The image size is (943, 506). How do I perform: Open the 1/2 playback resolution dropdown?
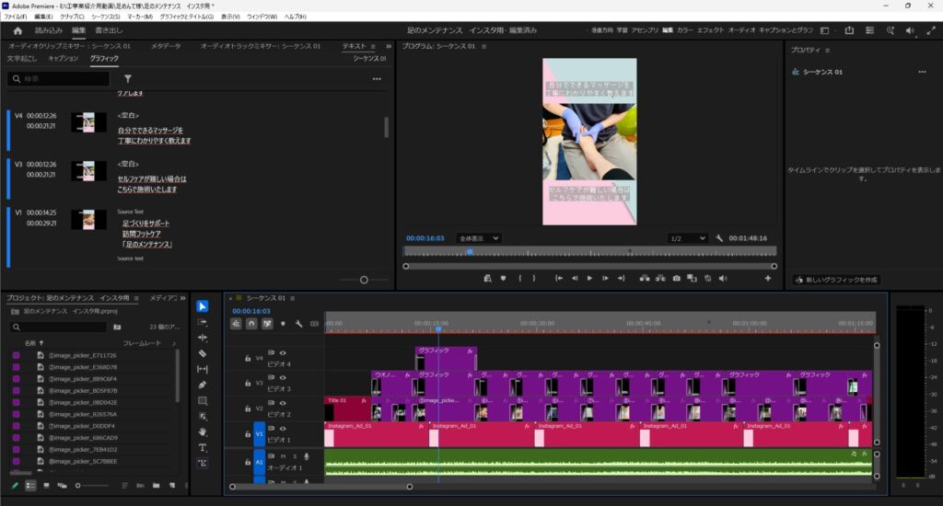pos(688,238)
